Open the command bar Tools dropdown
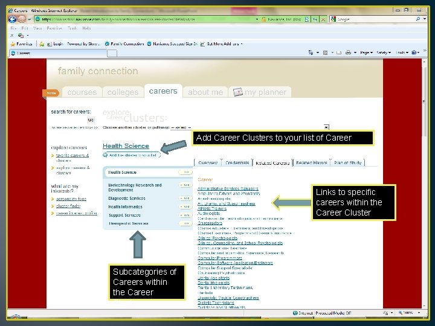The width and height of the screenshot is (435, 326). point(402,53)
